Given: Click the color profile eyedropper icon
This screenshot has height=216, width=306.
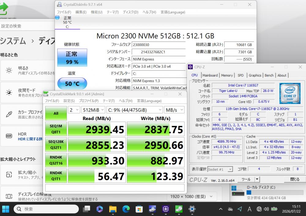Looking at the screenshot, I should [x=9, y=114].
